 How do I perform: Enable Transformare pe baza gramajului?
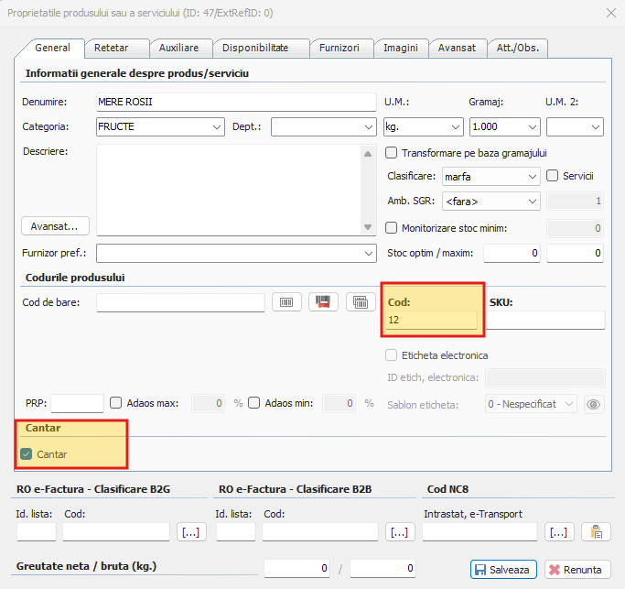(393, 153)
